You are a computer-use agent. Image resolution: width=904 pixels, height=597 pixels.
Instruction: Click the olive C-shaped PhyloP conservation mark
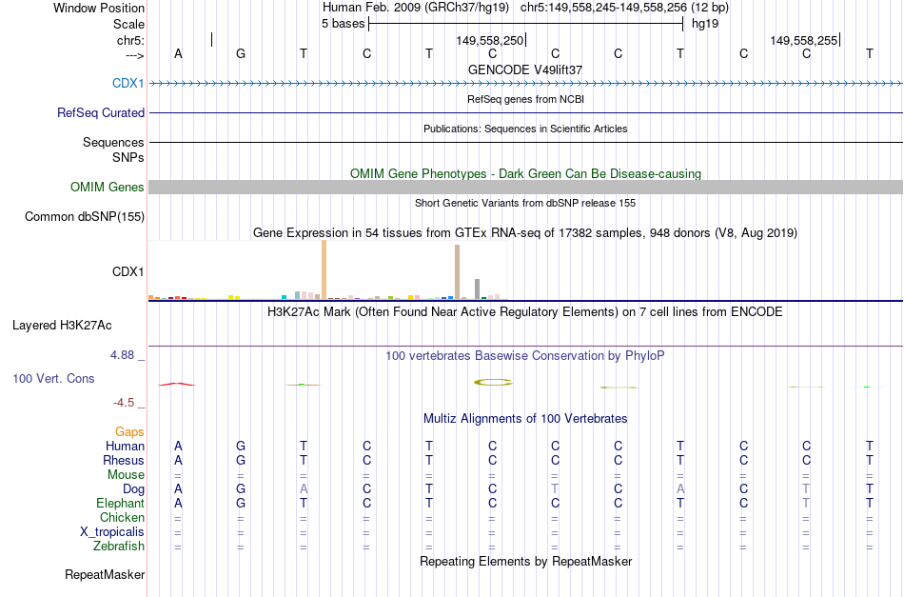493,382
